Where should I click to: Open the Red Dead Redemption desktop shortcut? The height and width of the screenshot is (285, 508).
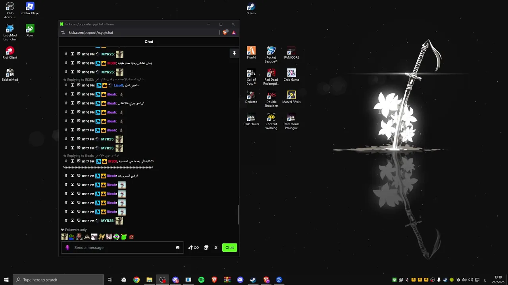click(271, 77)
